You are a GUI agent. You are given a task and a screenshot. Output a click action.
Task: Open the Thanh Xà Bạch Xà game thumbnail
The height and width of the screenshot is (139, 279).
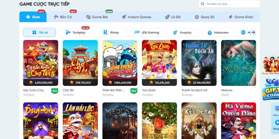pyautogui.click(x=199, y=63)
